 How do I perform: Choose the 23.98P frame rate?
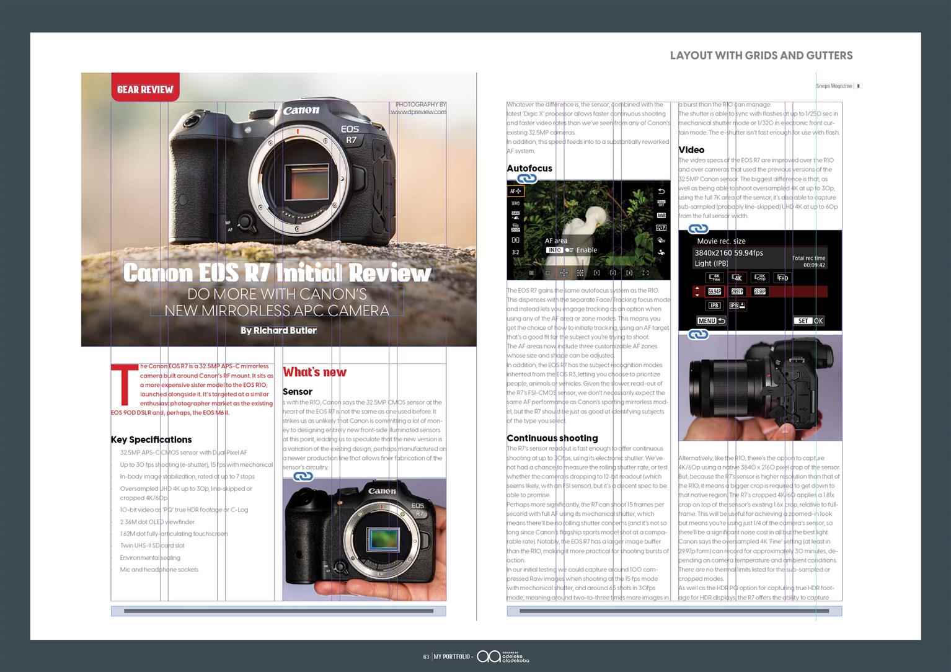point(759,291)
